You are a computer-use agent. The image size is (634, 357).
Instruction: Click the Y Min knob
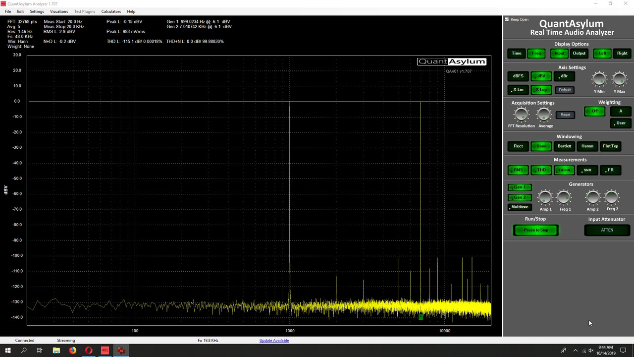[599, 79]
